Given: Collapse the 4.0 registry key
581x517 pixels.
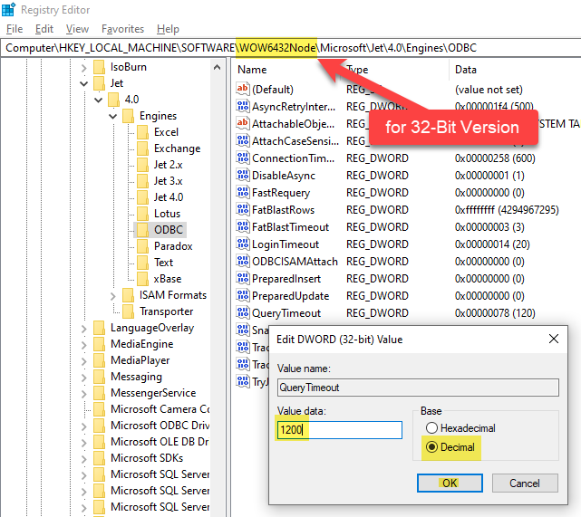Looking at the screenshot, I should pos(98,100).
